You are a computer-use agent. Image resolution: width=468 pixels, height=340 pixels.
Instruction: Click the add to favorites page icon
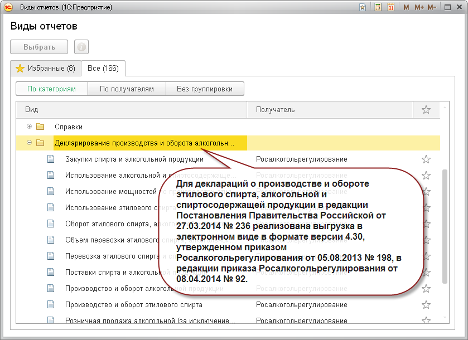click(363, 7)
